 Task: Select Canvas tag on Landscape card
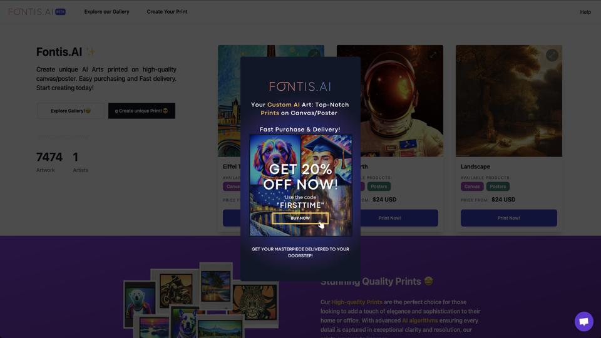coord(472,187)
